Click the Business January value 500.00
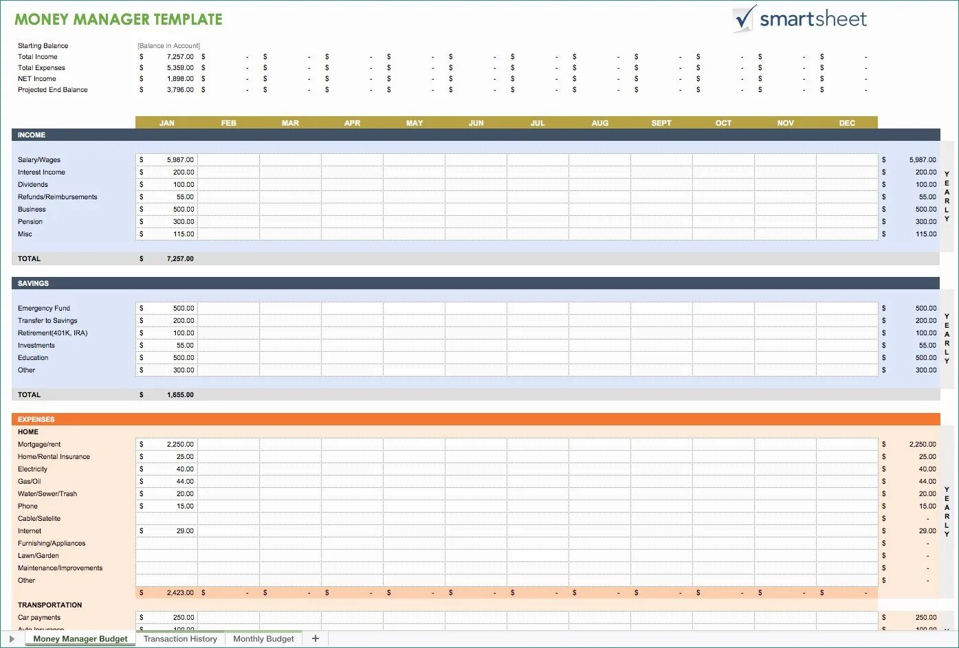This screenshot has height=648, width=959. (x=167, y=210)
